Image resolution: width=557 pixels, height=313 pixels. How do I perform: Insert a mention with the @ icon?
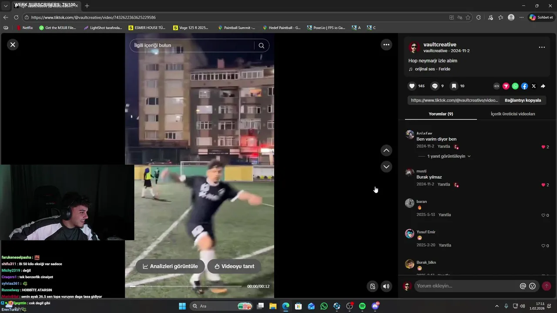(523, 286)
